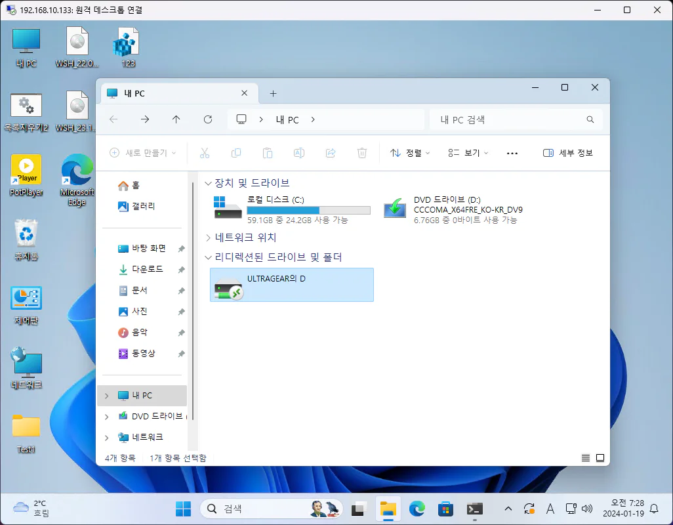Click the Cut scissors icon
The width and height of the screenshot is (673, 525).
coord(205,153)
